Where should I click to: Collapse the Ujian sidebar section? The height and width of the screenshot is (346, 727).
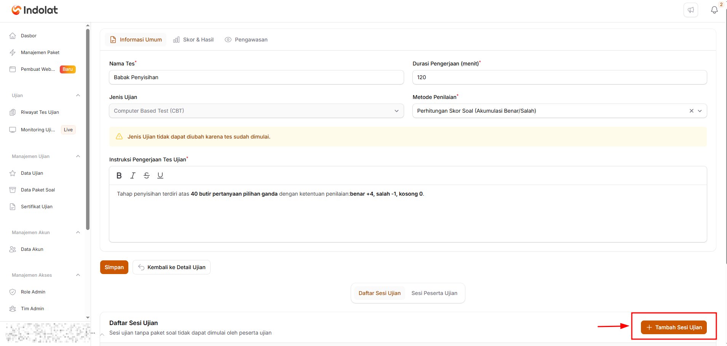pyautogui.click(x=78, y=96)
